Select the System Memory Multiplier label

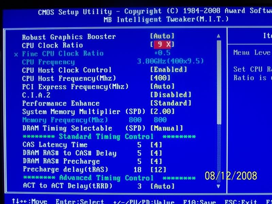(71, 112)
